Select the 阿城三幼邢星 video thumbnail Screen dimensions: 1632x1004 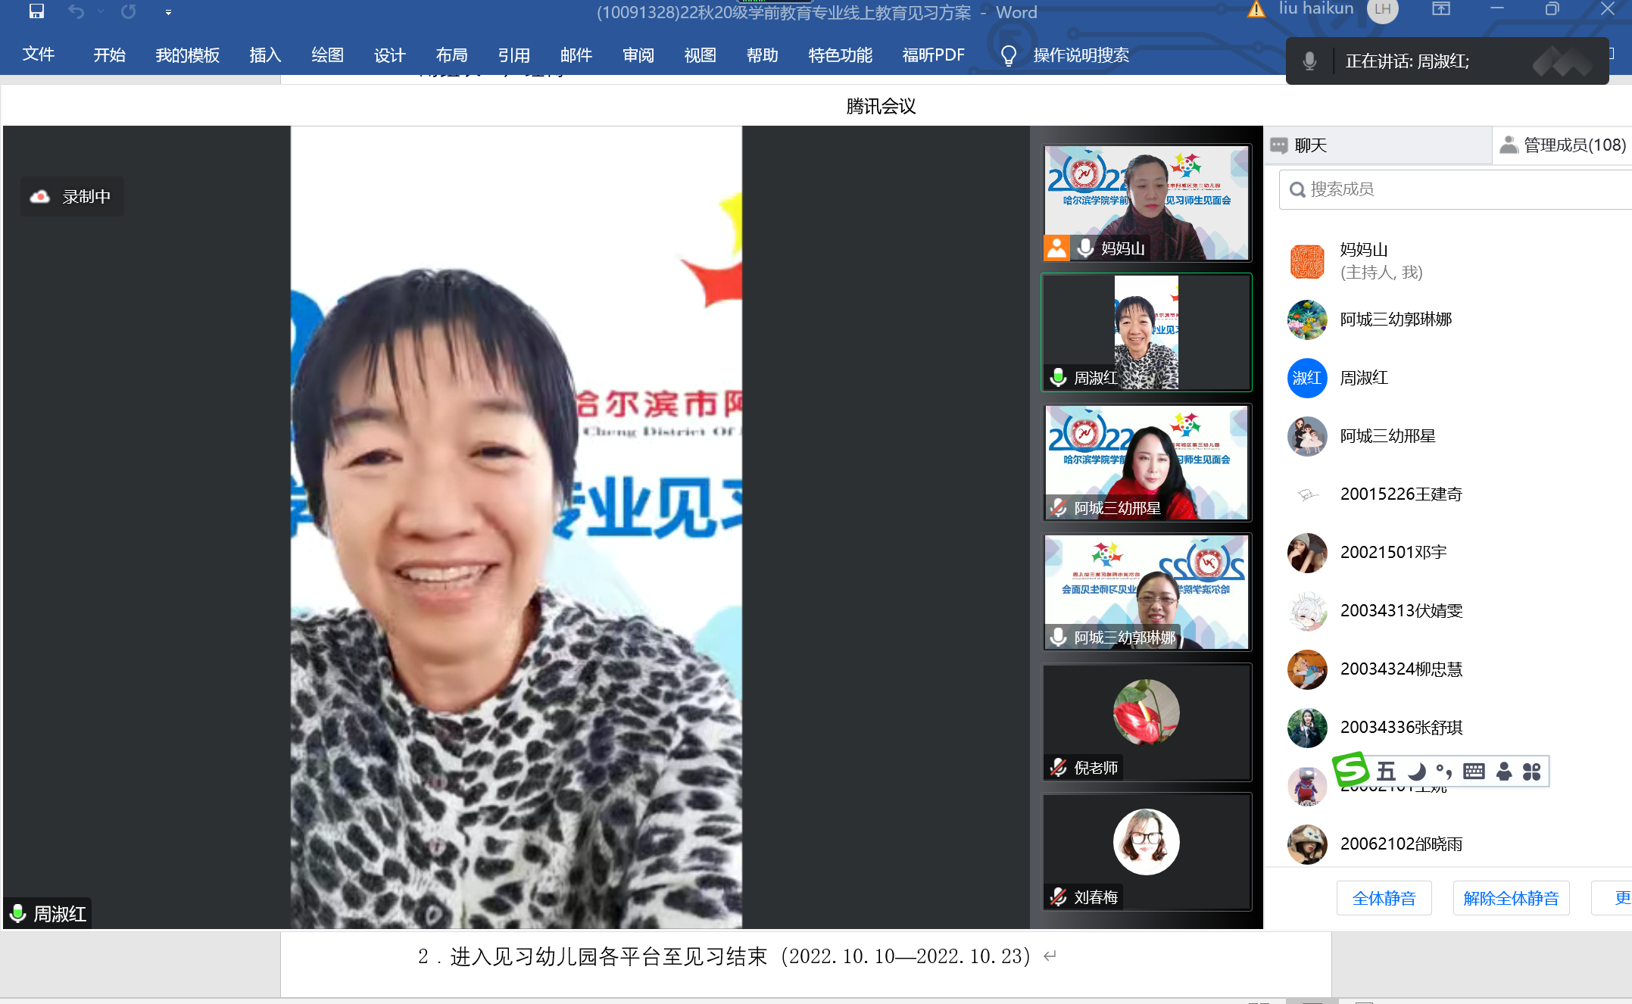pos(1147,463)
